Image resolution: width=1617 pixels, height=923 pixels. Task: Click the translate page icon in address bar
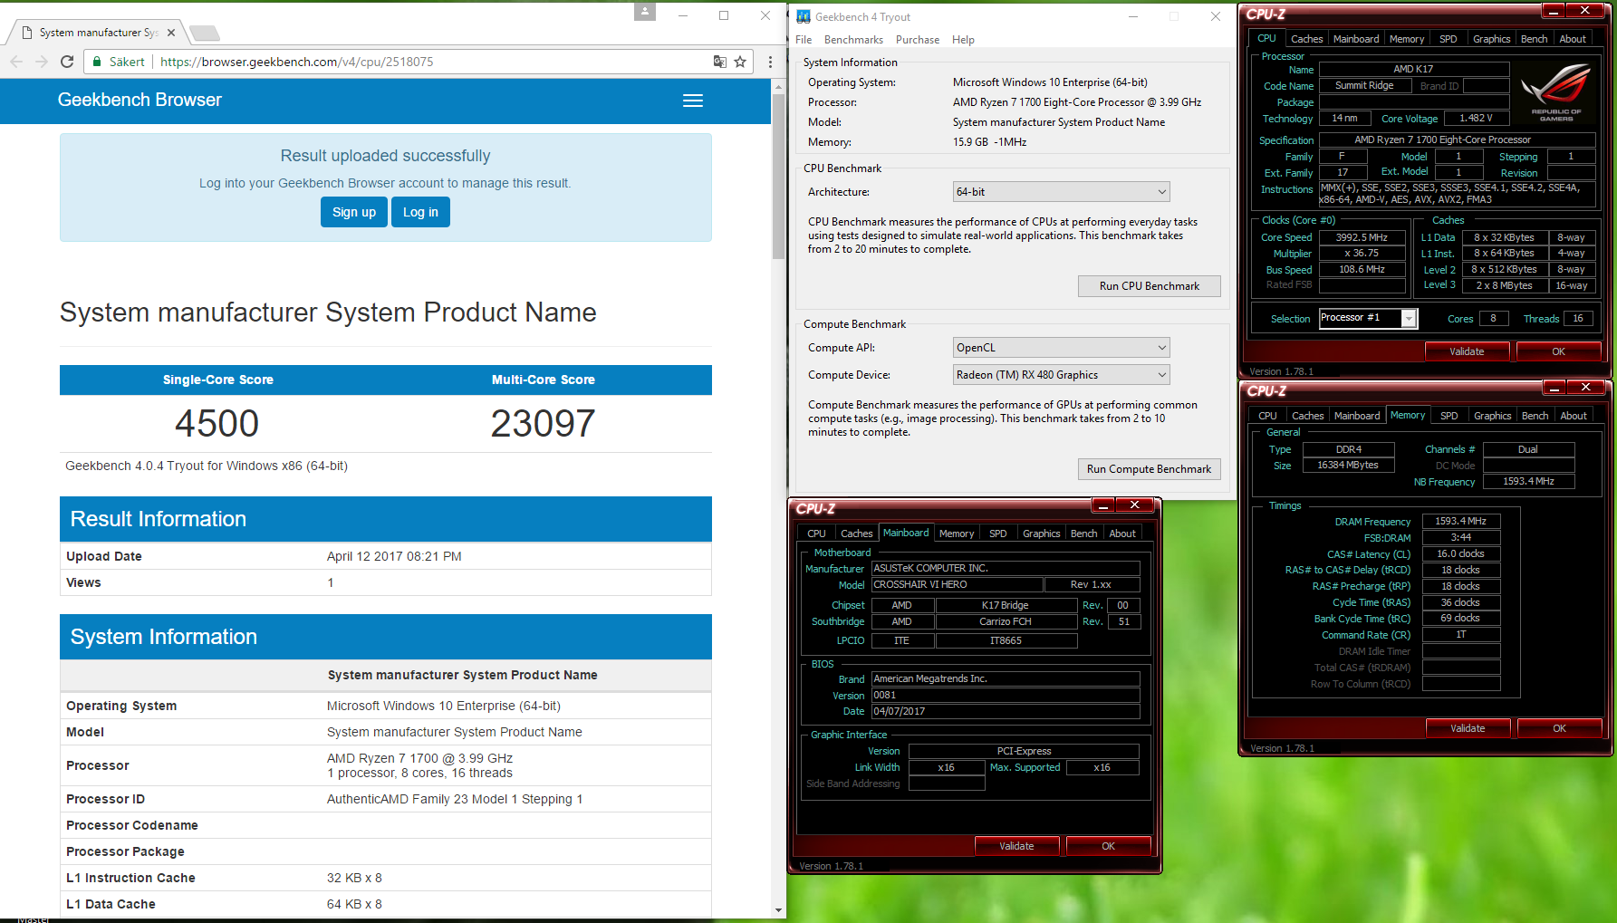click(x=720, y=62)
